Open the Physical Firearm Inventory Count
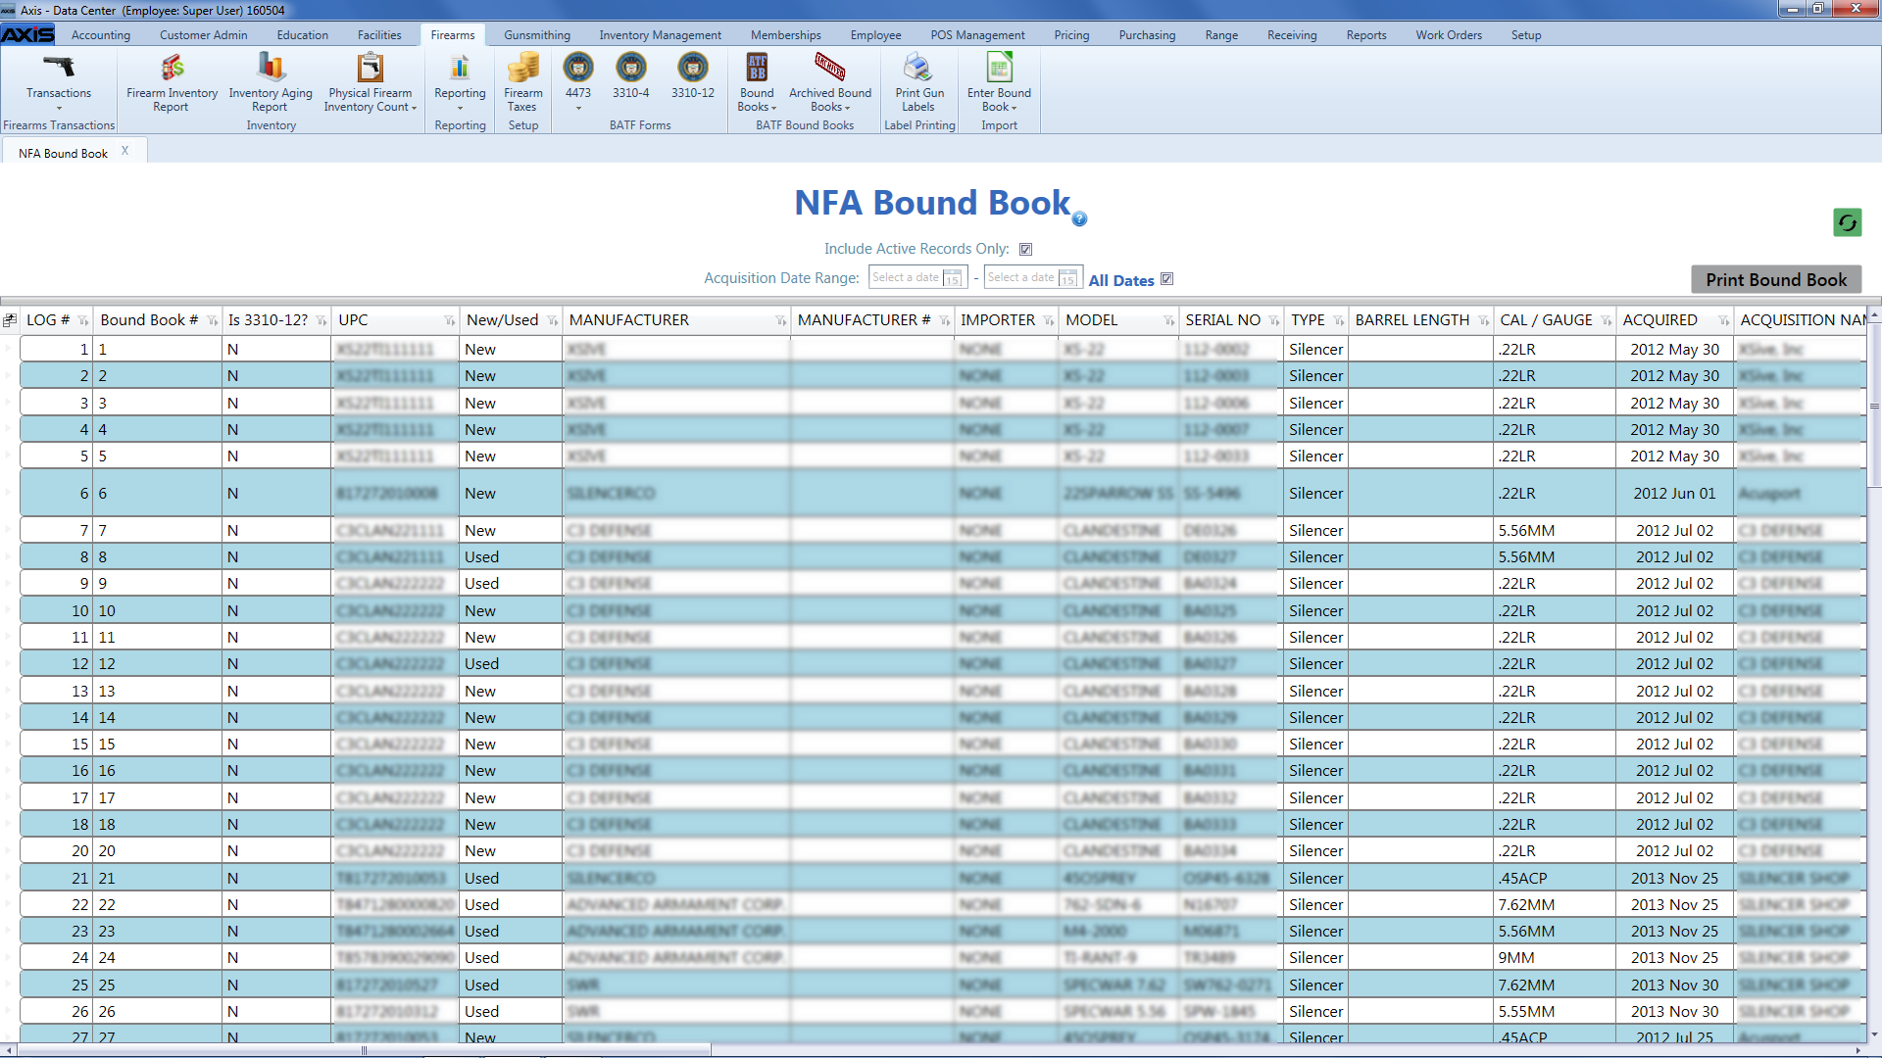 [370, 81]
